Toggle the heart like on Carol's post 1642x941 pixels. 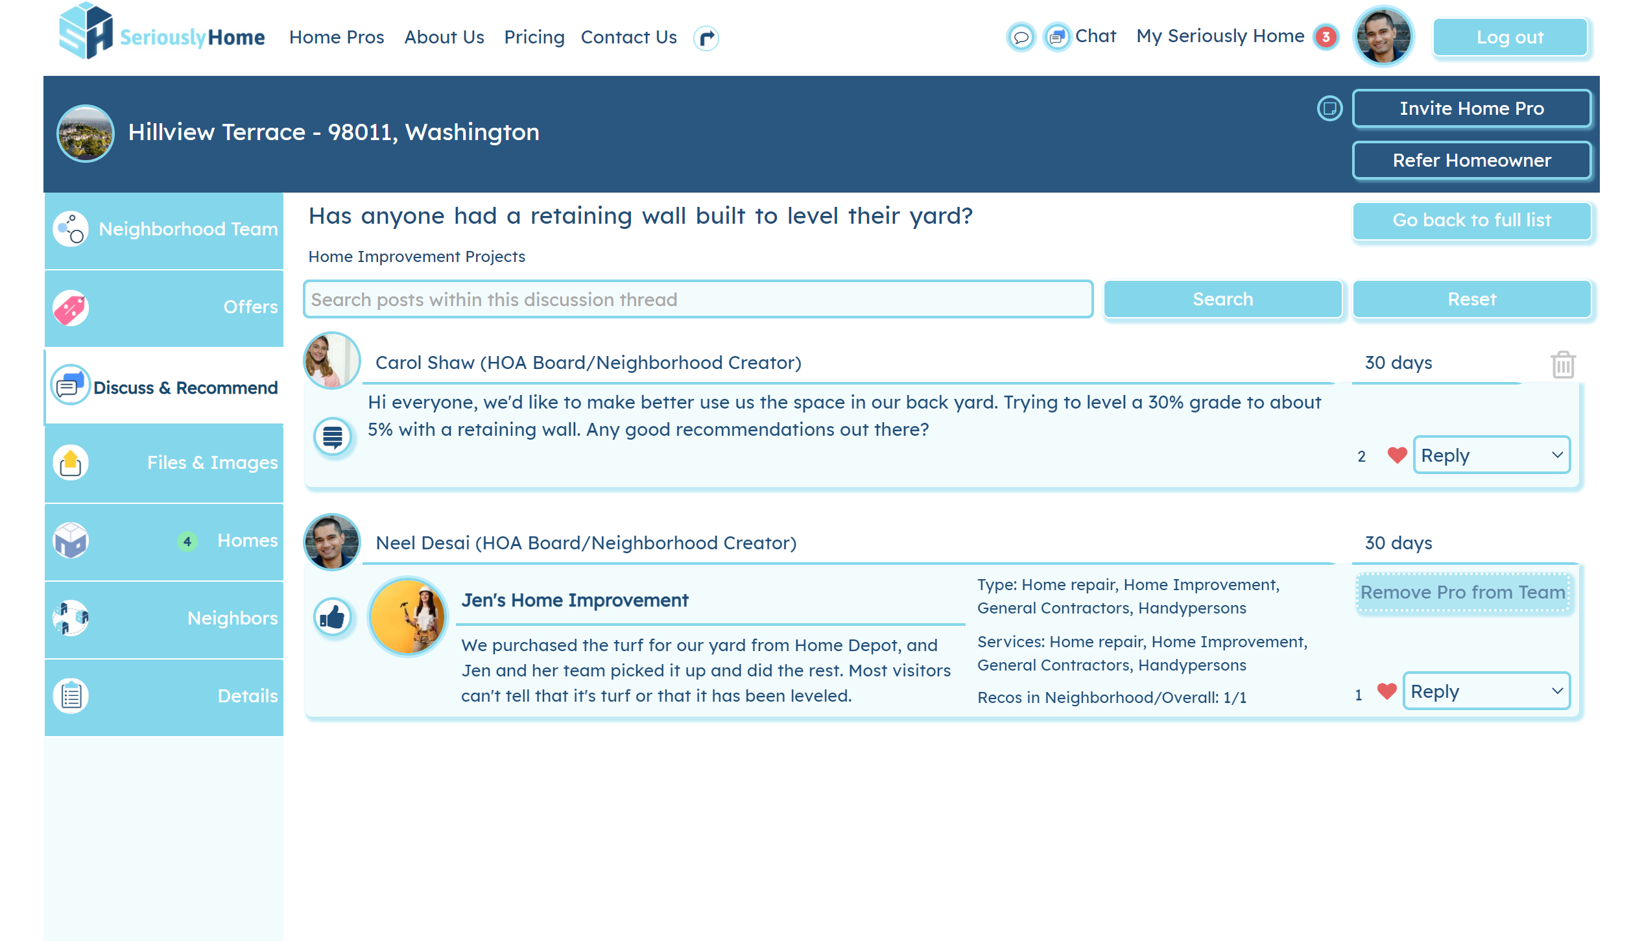click(1397, 455)
